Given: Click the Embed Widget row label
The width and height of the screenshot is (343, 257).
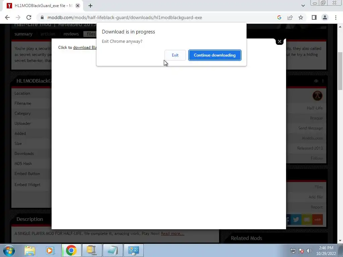Looking at the screenshot, I should click(27, 184).
